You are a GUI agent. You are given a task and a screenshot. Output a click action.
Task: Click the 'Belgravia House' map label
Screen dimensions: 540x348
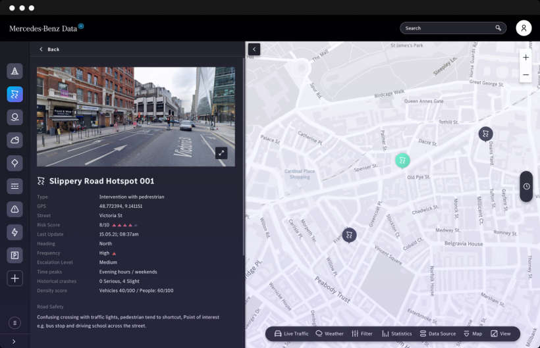tap(464, 243)
